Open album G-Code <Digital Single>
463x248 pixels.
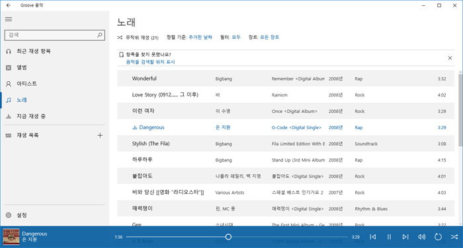point(296,127)
